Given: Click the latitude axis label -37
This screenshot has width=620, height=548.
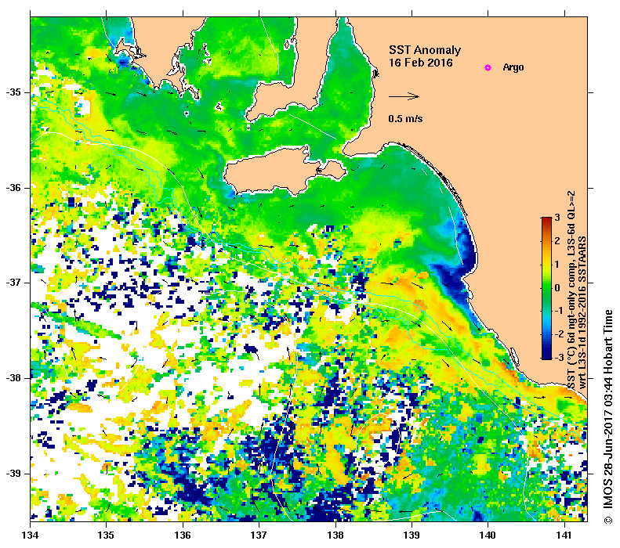Looking at the screenshot, I should 13,283.
